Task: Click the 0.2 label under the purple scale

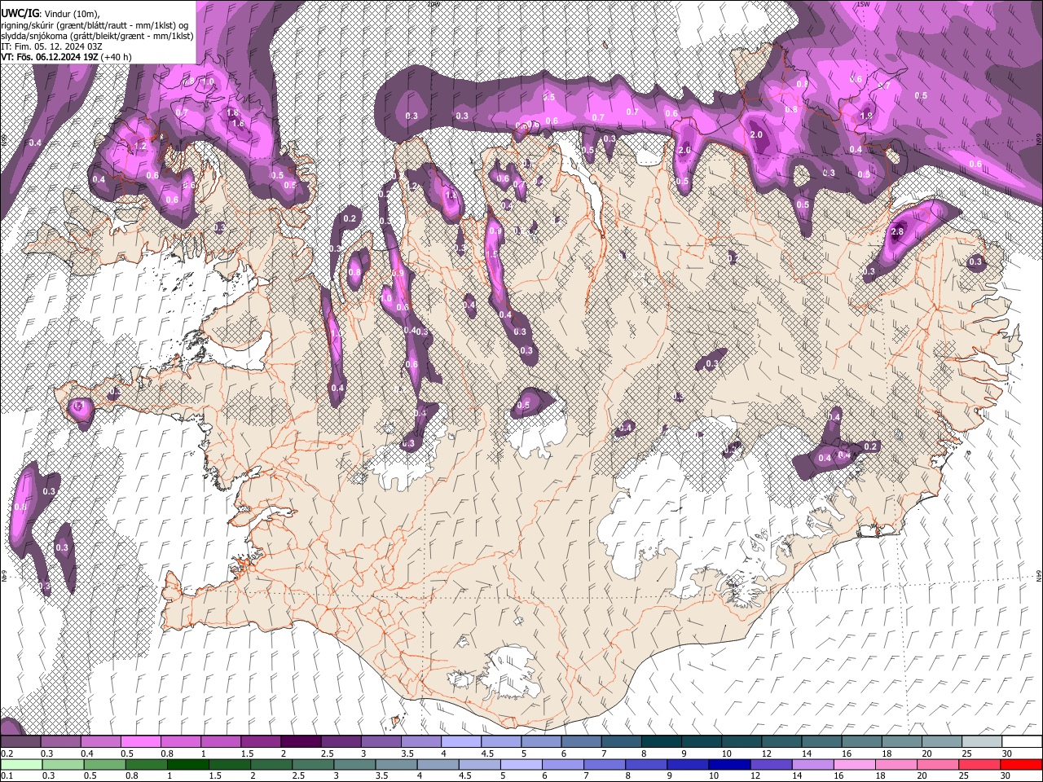Action: click(7, 753)
